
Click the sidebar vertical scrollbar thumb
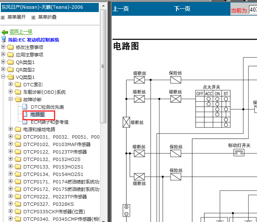click(x=103, y=66)
